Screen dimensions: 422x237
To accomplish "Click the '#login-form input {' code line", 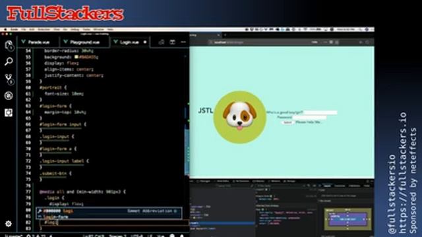I will (63, 124).
